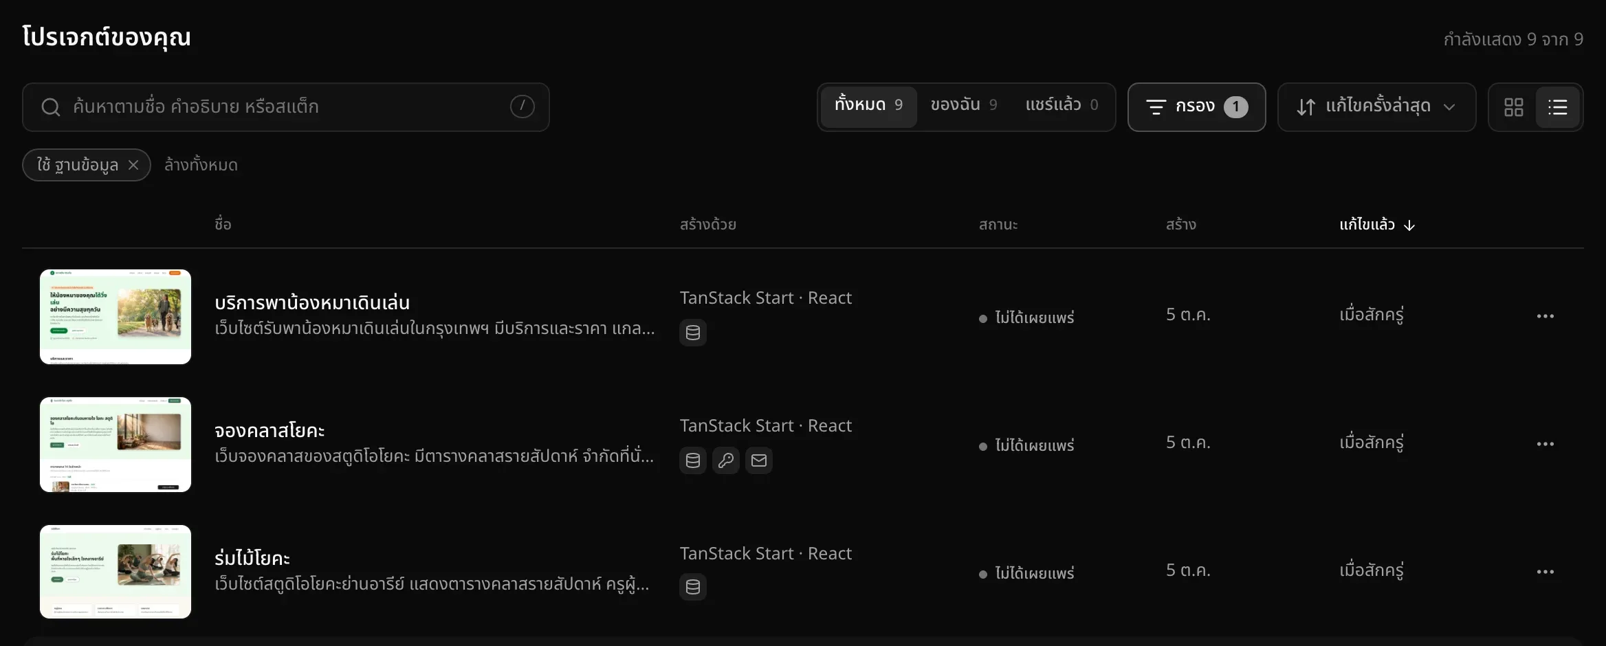1606x646 pixels.
Task: Sort by สร้าง column header
Action: point(1180,225)
